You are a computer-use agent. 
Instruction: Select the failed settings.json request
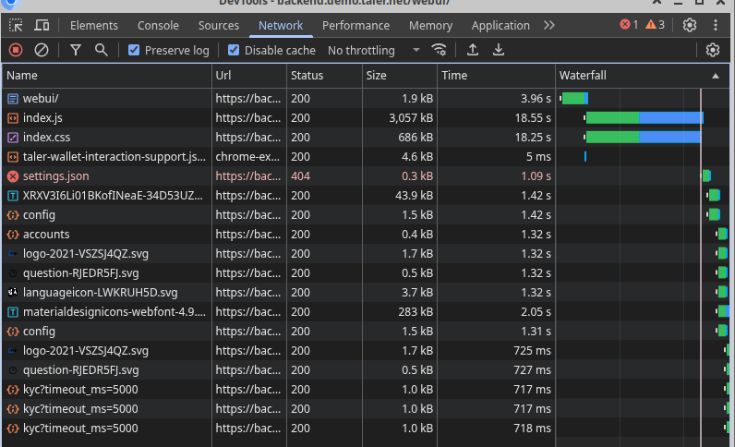pos(55,175)
